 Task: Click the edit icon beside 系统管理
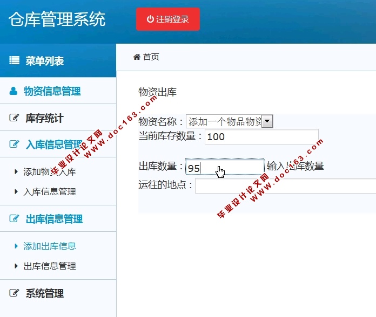[14, 293]
